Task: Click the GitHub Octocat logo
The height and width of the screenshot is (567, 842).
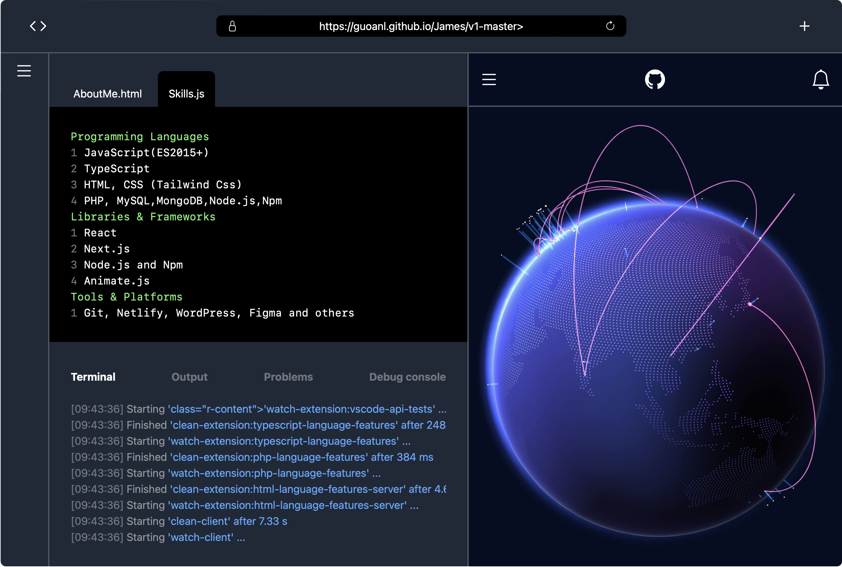Action: (655, 79)
